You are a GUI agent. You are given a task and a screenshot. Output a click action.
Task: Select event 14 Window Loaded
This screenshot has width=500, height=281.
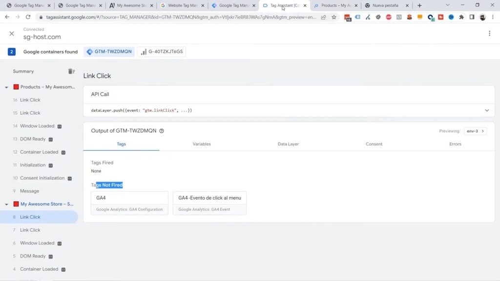pyautogui.click(x=39, y=126)
